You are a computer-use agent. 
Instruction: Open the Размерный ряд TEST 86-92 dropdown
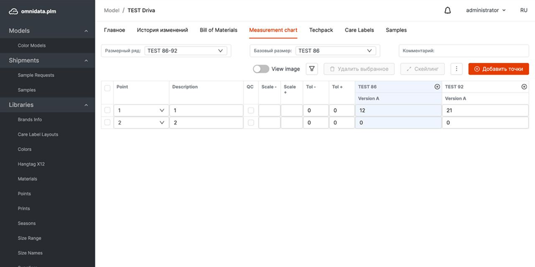pos(185,51)
